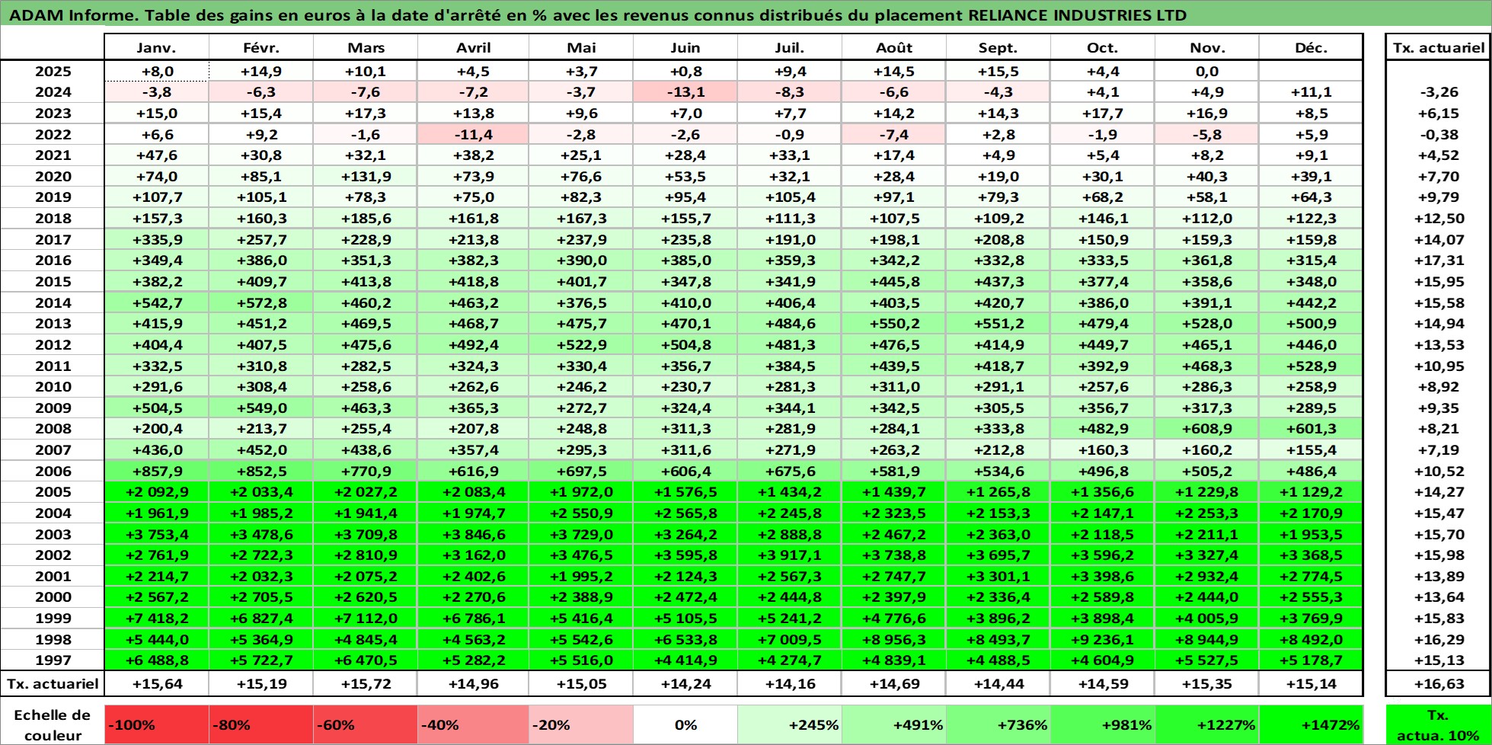
Task: Select the -3,26 actuarial rate for 2024
Action: click(x=1438, y=92)
